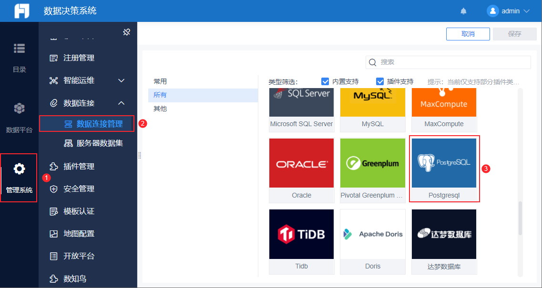Click the 智能运维 menu icon
The height and width of the screenshot is (288, 542).
point(53,80)
